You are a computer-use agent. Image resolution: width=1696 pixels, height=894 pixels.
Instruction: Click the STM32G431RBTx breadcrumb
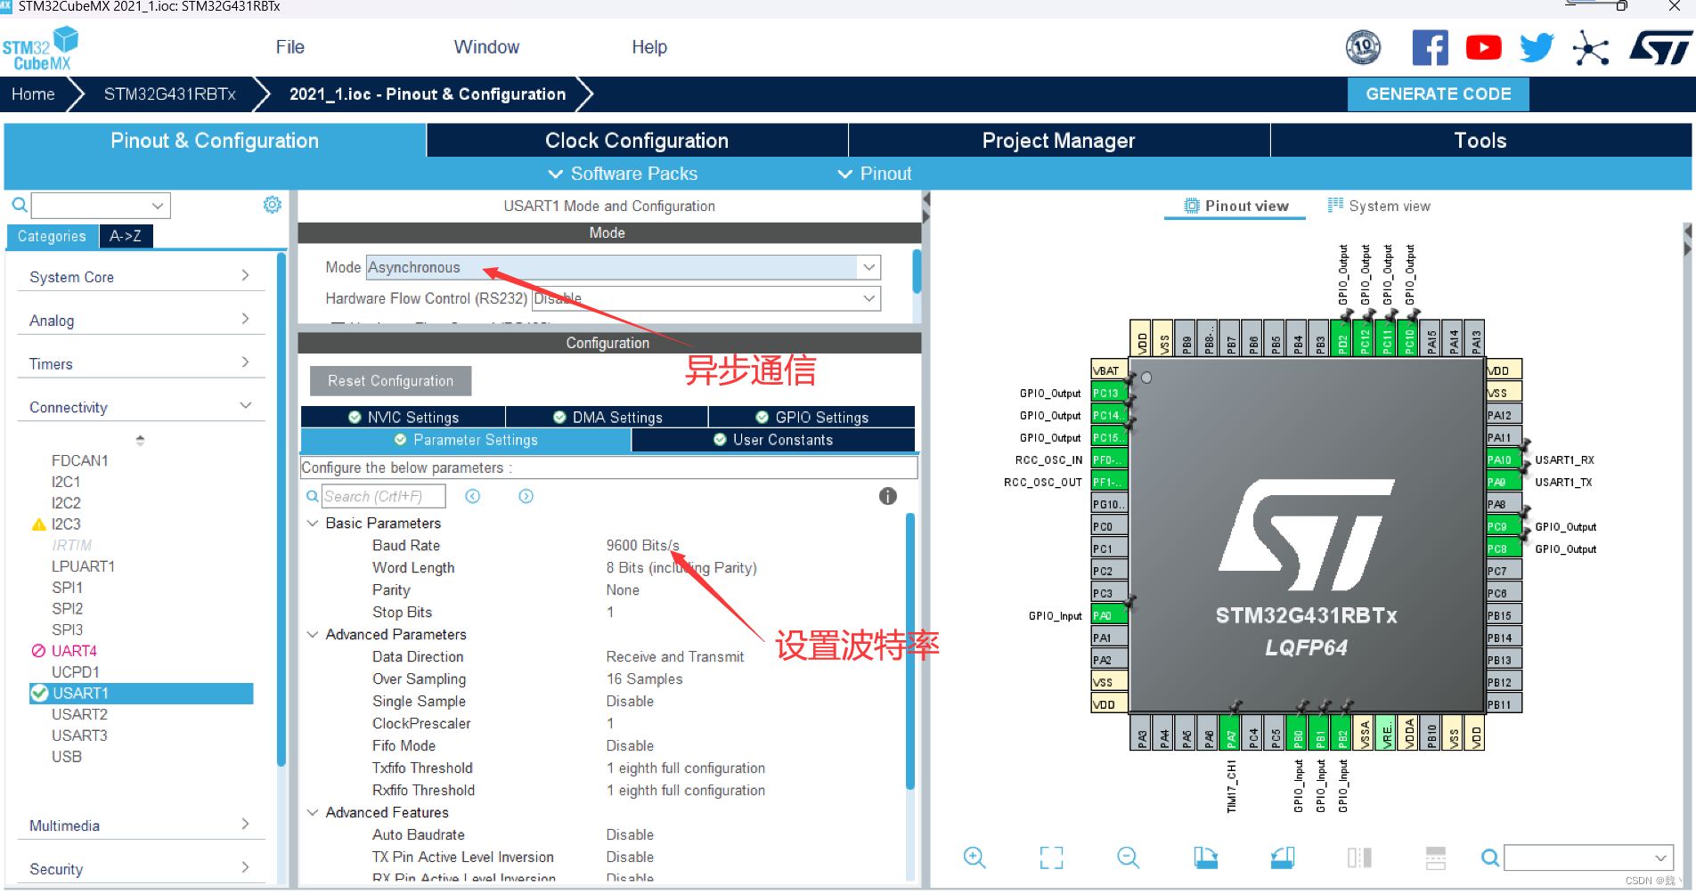(170, 94)
